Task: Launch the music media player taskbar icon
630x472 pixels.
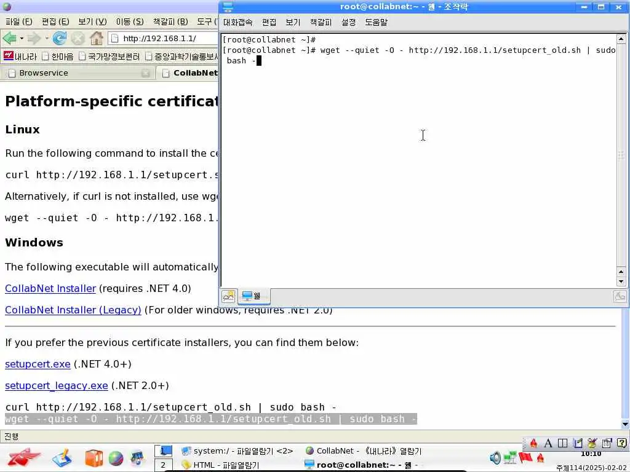Action: [x=137, y=458]
